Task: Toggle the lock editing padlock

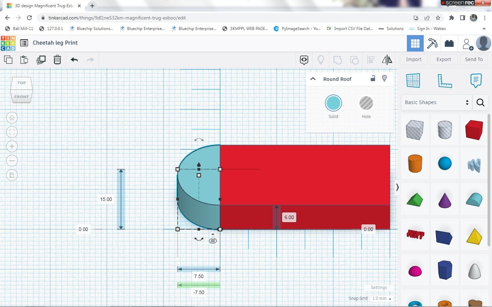Action: [x=373, y=78]
